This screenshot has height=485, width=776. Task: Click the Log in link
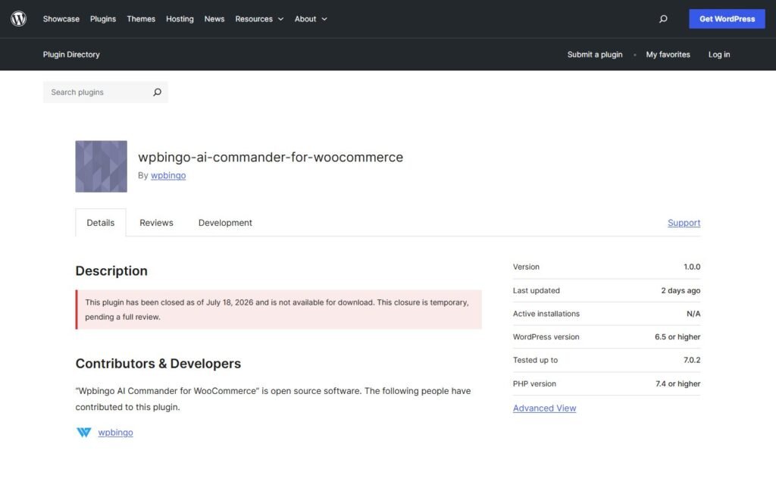(719, 55)
